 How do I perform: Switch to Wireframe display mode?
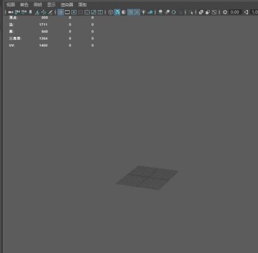coord(111,12)
